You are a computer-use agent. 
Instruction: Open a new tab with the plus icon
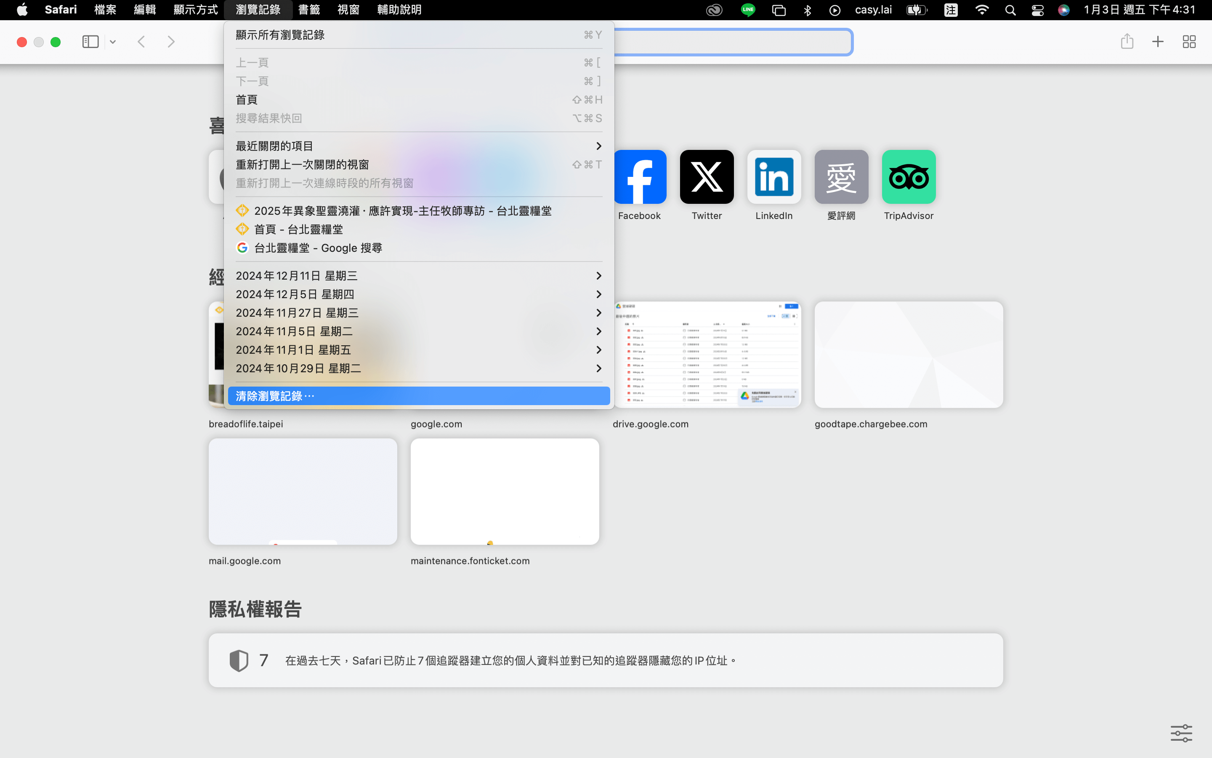(x=1157, y=42)
